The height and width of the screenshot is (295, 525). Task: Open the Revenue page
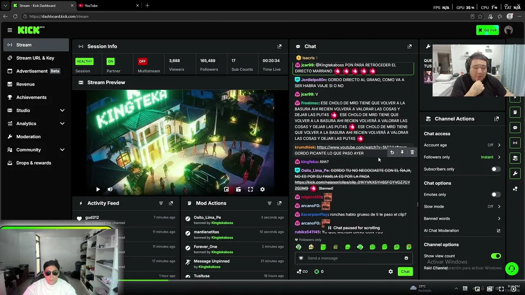point(36,84)
